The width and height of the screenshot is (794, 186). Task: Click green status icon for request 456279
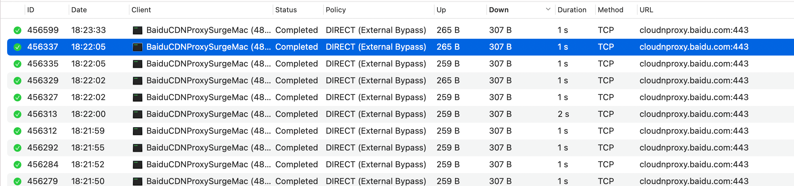17,181
